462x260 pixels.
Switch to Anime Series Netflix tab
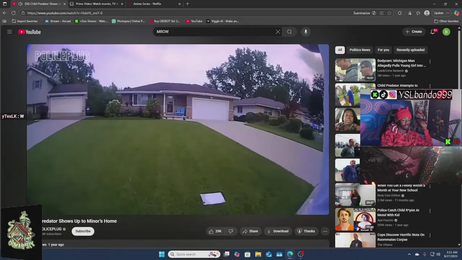pyautogui.click(x=153, y=4)
